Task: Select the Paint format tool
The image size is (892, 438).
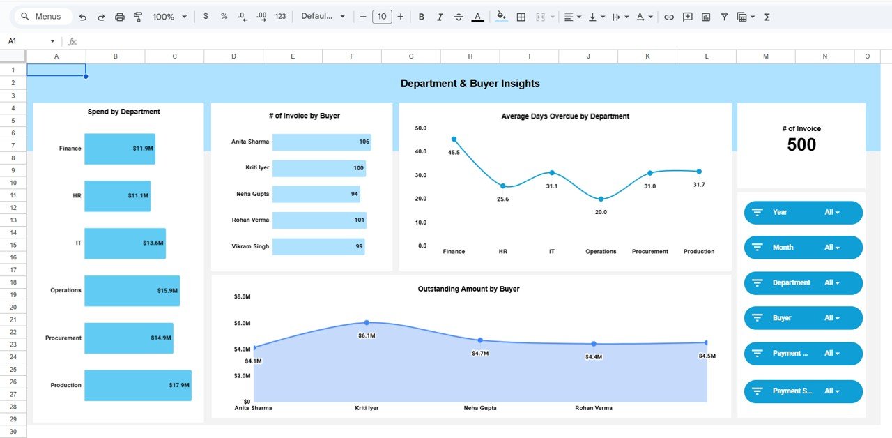Action: 137,16
